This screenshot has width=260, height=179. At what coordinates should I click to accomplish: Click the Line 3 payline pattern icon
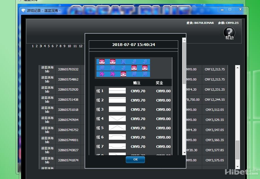(117, 109)
